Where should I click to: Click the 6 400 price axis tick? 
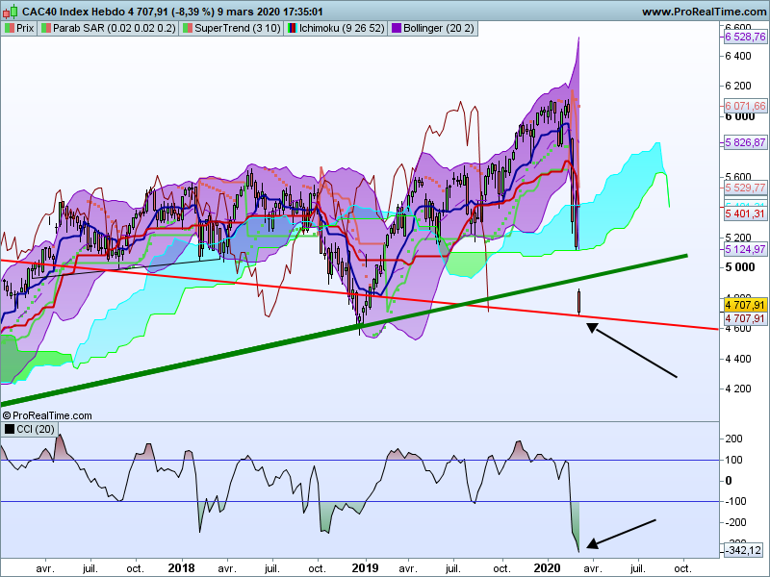point(738,56)
